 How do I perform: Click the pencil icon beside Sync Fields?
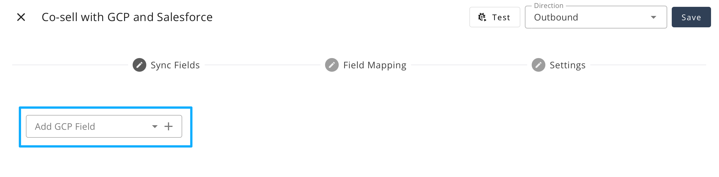139,65
